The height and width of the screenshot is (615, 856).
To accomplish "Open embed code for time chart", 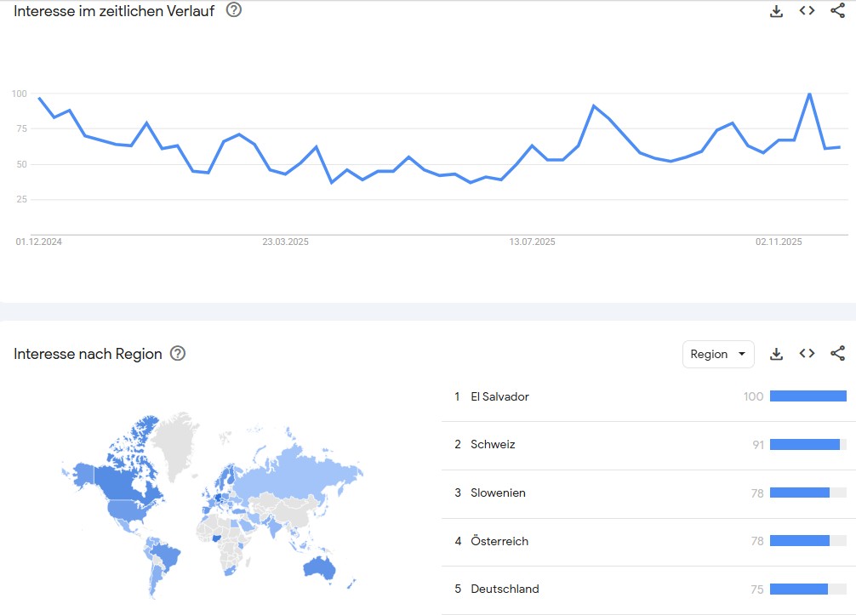I will point(807,11).
